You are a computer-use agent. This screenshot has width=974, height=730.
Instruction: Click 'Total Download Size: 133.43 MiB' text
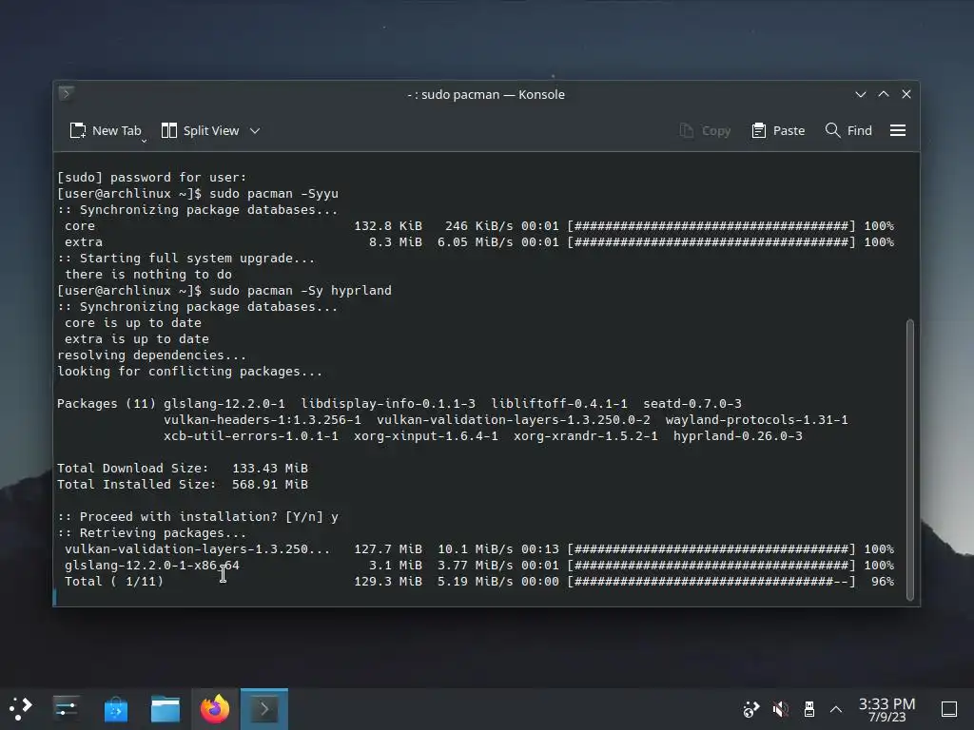[183, 468]
